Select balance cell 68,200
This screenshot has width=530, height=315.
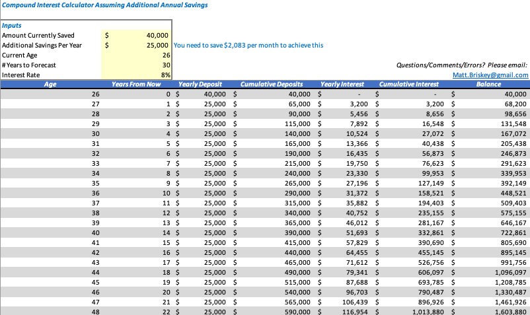(515, 104)
